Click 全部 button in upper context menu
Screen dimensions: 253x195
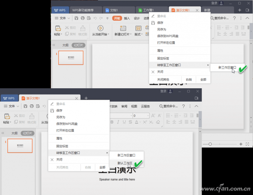pos(203,79)
